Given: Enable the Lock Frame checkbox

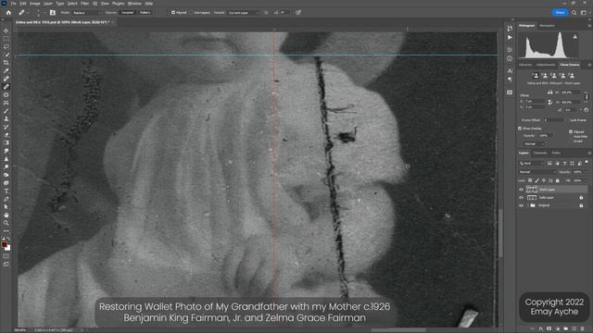Looking at the screenshot, I should [x=567, y=120].
